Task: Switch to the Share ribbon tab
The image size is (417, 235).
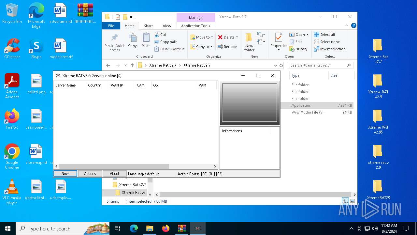Action: point(149,26)
